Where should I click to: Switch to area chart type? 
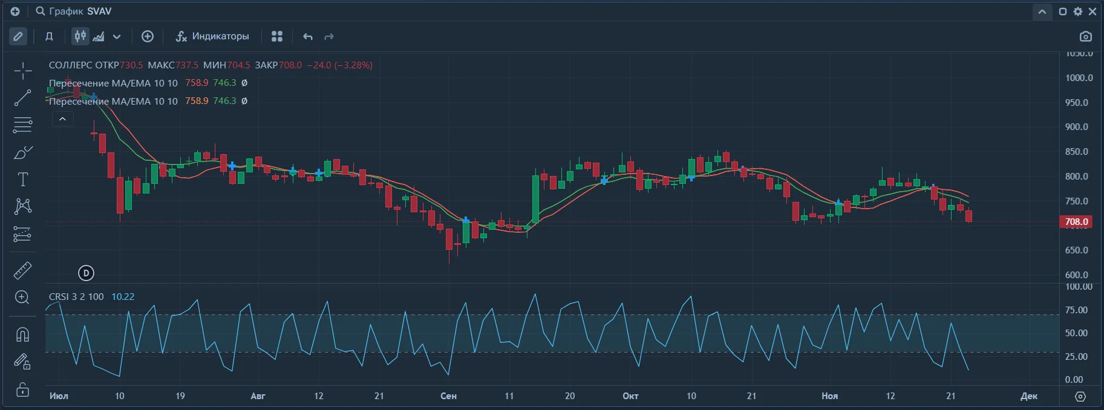[99, 36]
